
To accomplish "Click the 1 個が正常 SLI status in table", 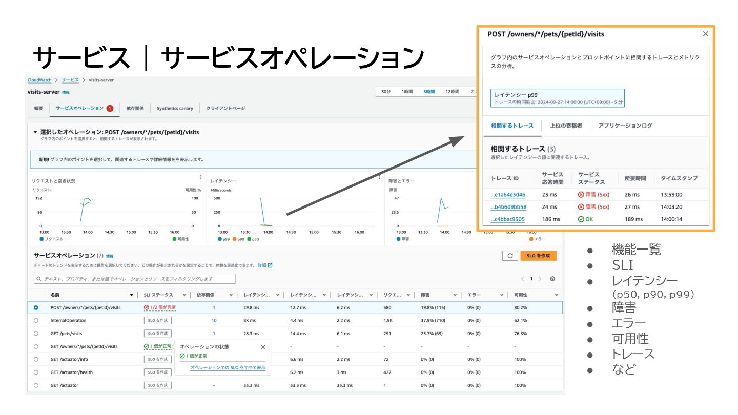I will pos(158,346).
